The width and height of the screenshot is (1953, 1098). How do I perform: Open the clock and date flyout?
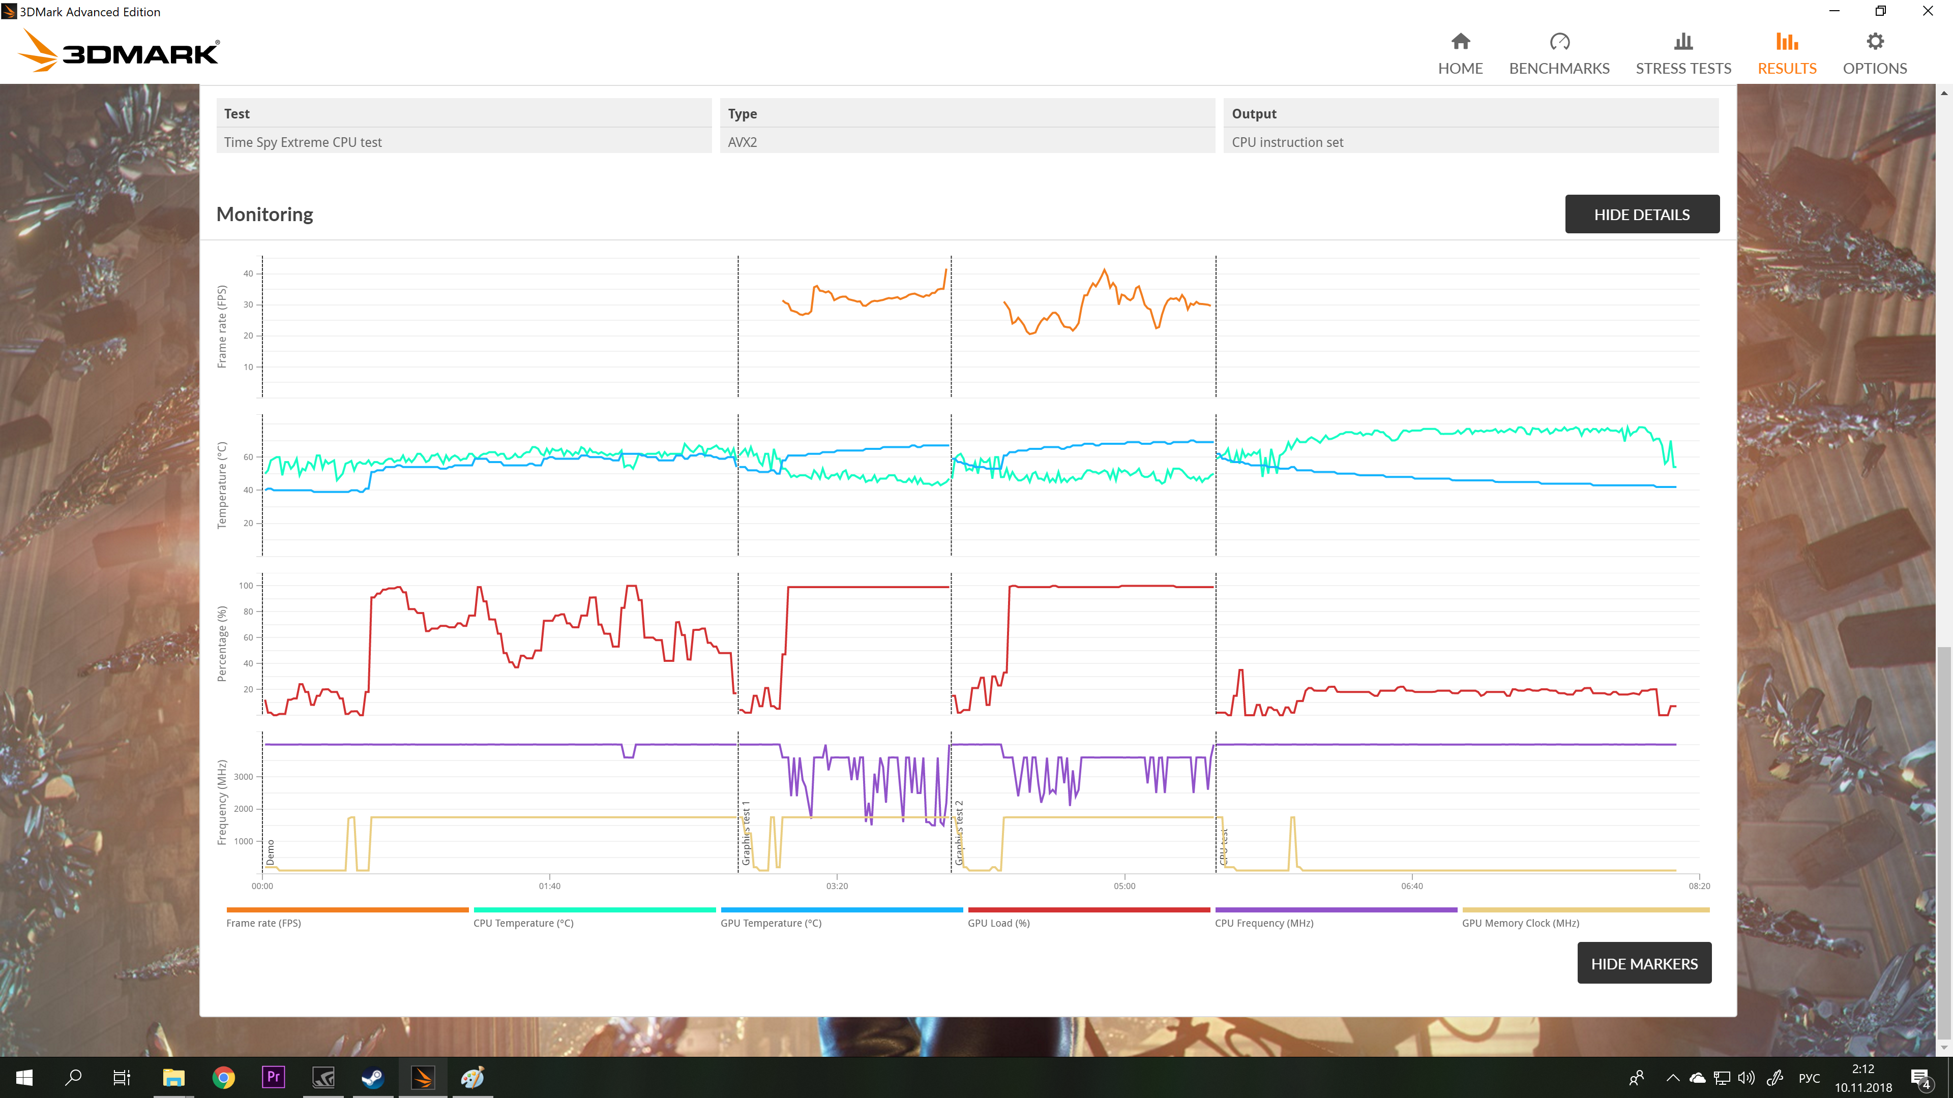pyautogui.click(x=1863, y=1078)
